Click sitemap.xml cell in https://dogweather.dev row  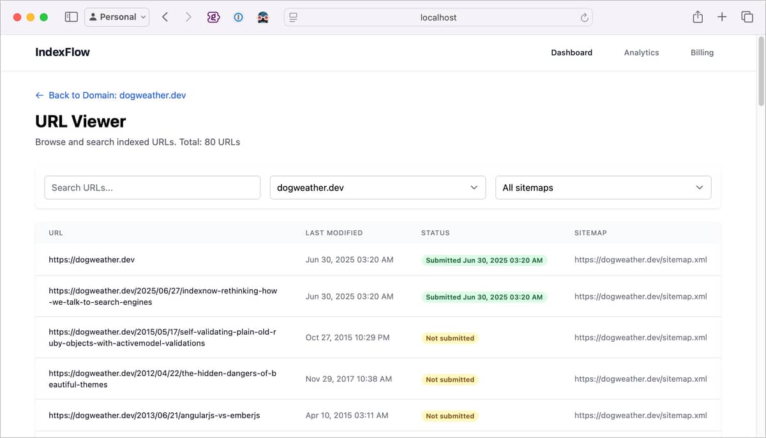click(641, 259)
